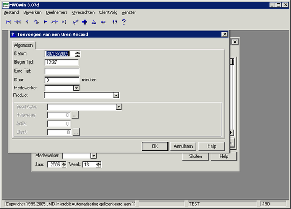This screenshot has width=291, height=209.
Task: Click the Datum spinner arrows
Action: tap(78, 54)
